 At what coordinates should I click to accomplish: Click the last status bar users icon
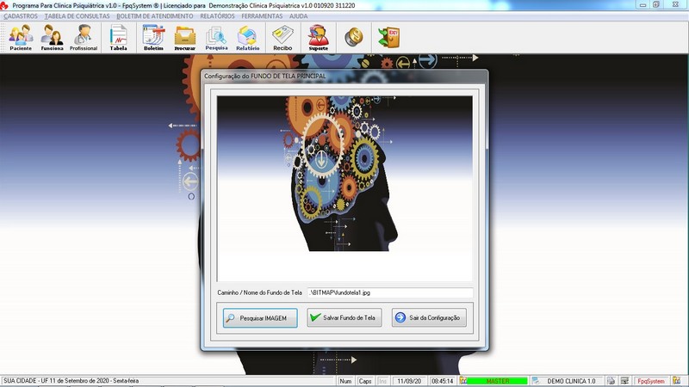(677, 381)
